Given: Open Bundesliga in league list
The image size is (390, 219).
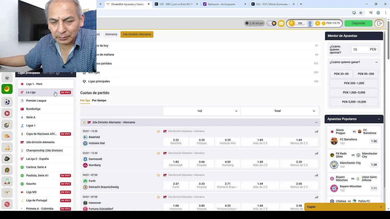Looking at the screenshot, I should pyautogui.click(x=46, y=109).
